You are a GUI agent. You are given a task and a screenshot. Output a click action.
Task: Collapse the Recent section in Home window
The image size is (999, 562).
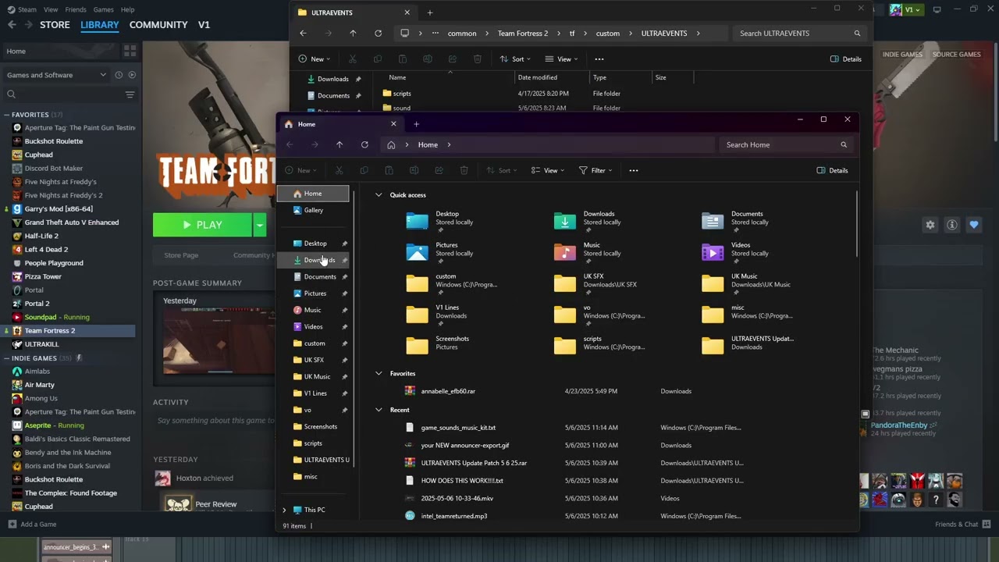(x=379, y=410)
